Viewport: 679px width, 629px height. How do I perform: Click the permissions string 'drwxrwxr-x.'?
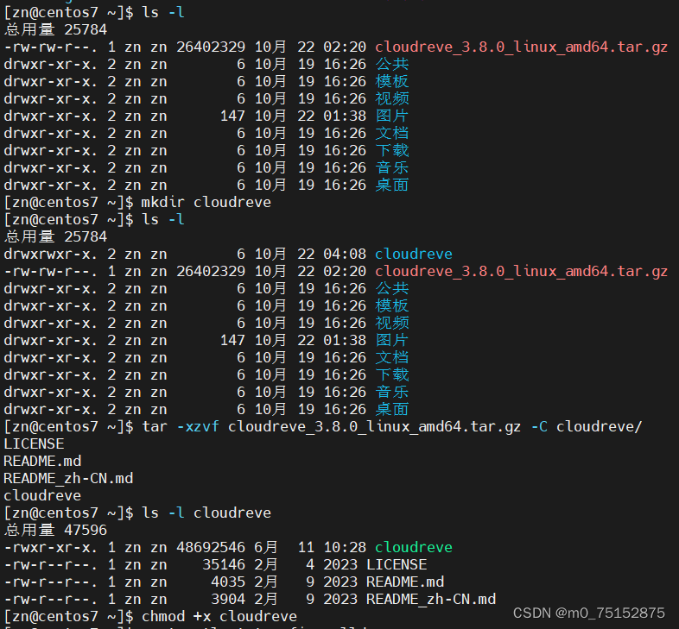click(51, 255)
